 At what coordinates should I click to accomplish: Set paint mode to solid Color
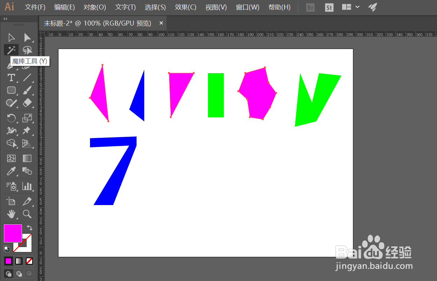[x=8, y=261]
